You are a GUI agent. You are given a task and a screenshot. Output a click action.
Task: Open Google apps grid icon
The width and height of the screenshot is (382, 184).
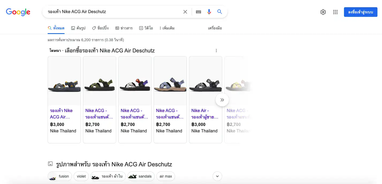pyautogui.click(x=335, y=12)
